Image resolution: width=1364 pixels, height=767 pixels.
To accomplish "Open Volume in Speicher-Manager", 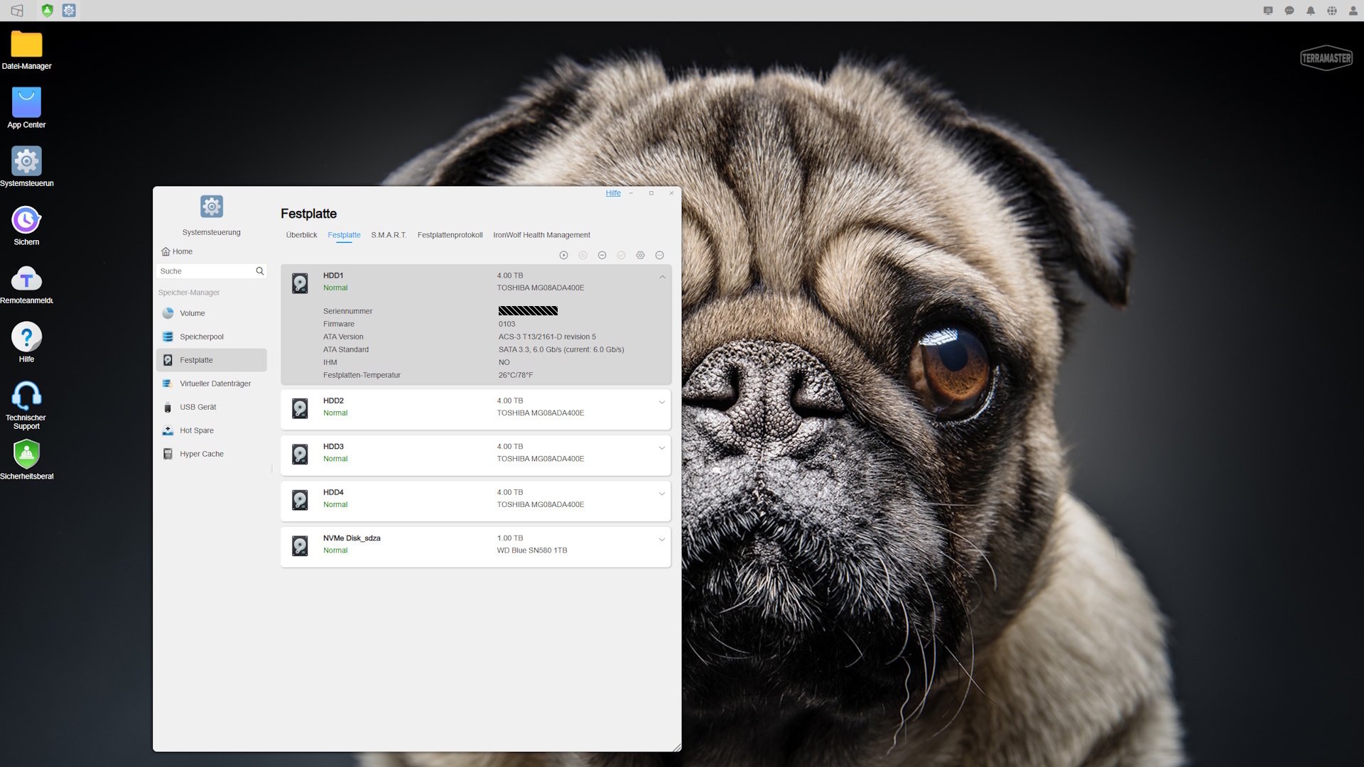I will 192,312.
